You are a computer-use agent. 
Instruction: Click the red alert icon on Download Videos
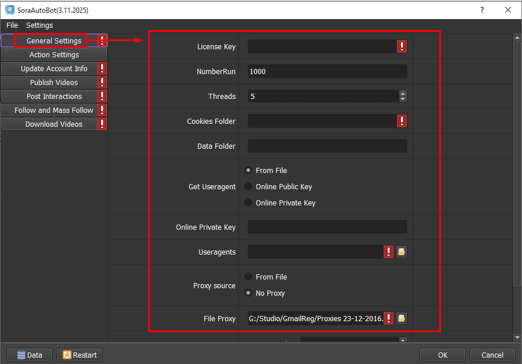pos(102,124)
